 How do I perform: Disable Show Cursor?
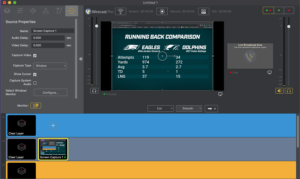click(x=35, y=74)
